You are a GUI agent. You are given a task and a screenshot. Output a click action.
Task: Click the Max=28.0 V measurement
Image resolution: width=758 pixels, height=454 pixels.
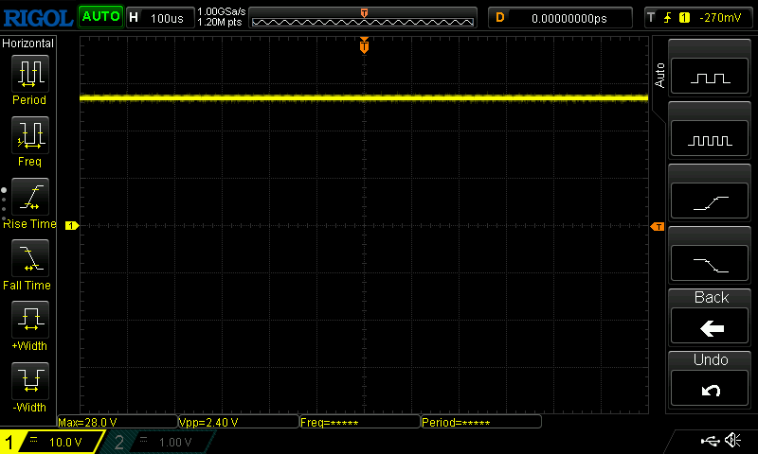coord(117,422)
